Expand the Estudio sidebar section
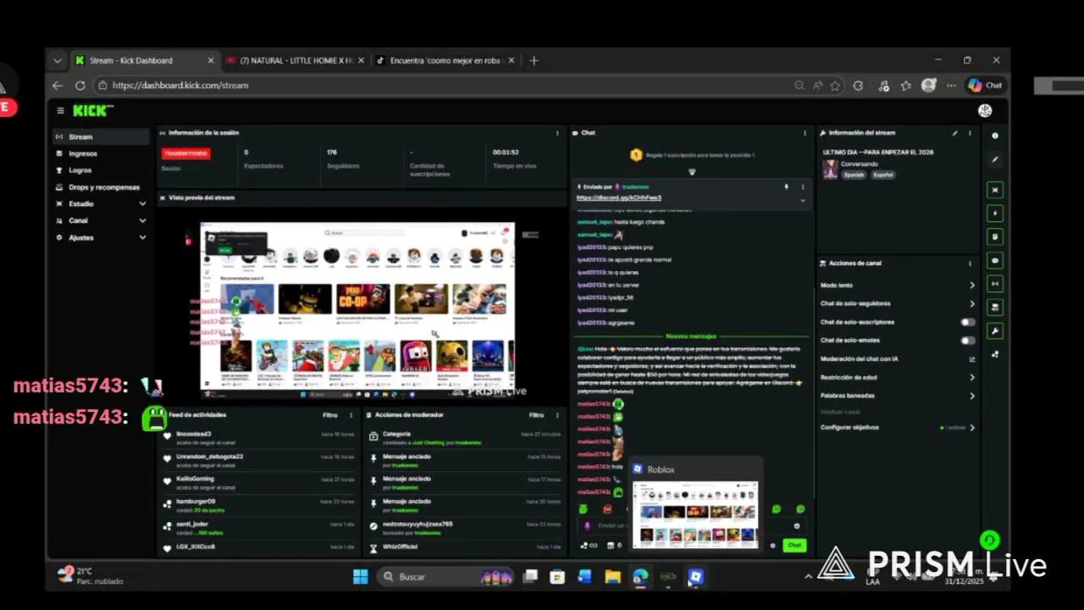 point(102,204)
